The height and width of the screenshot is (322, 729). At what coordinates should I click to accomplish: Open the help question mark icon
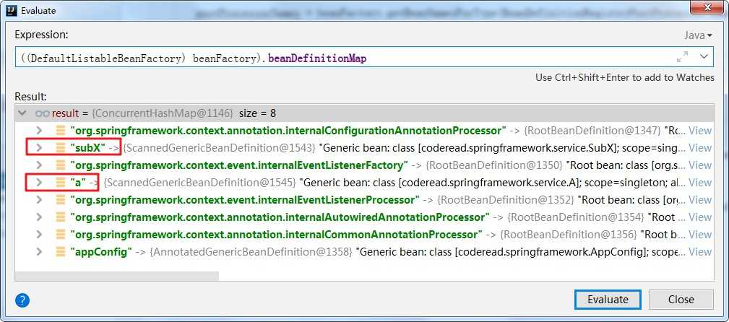coord(22,300)
